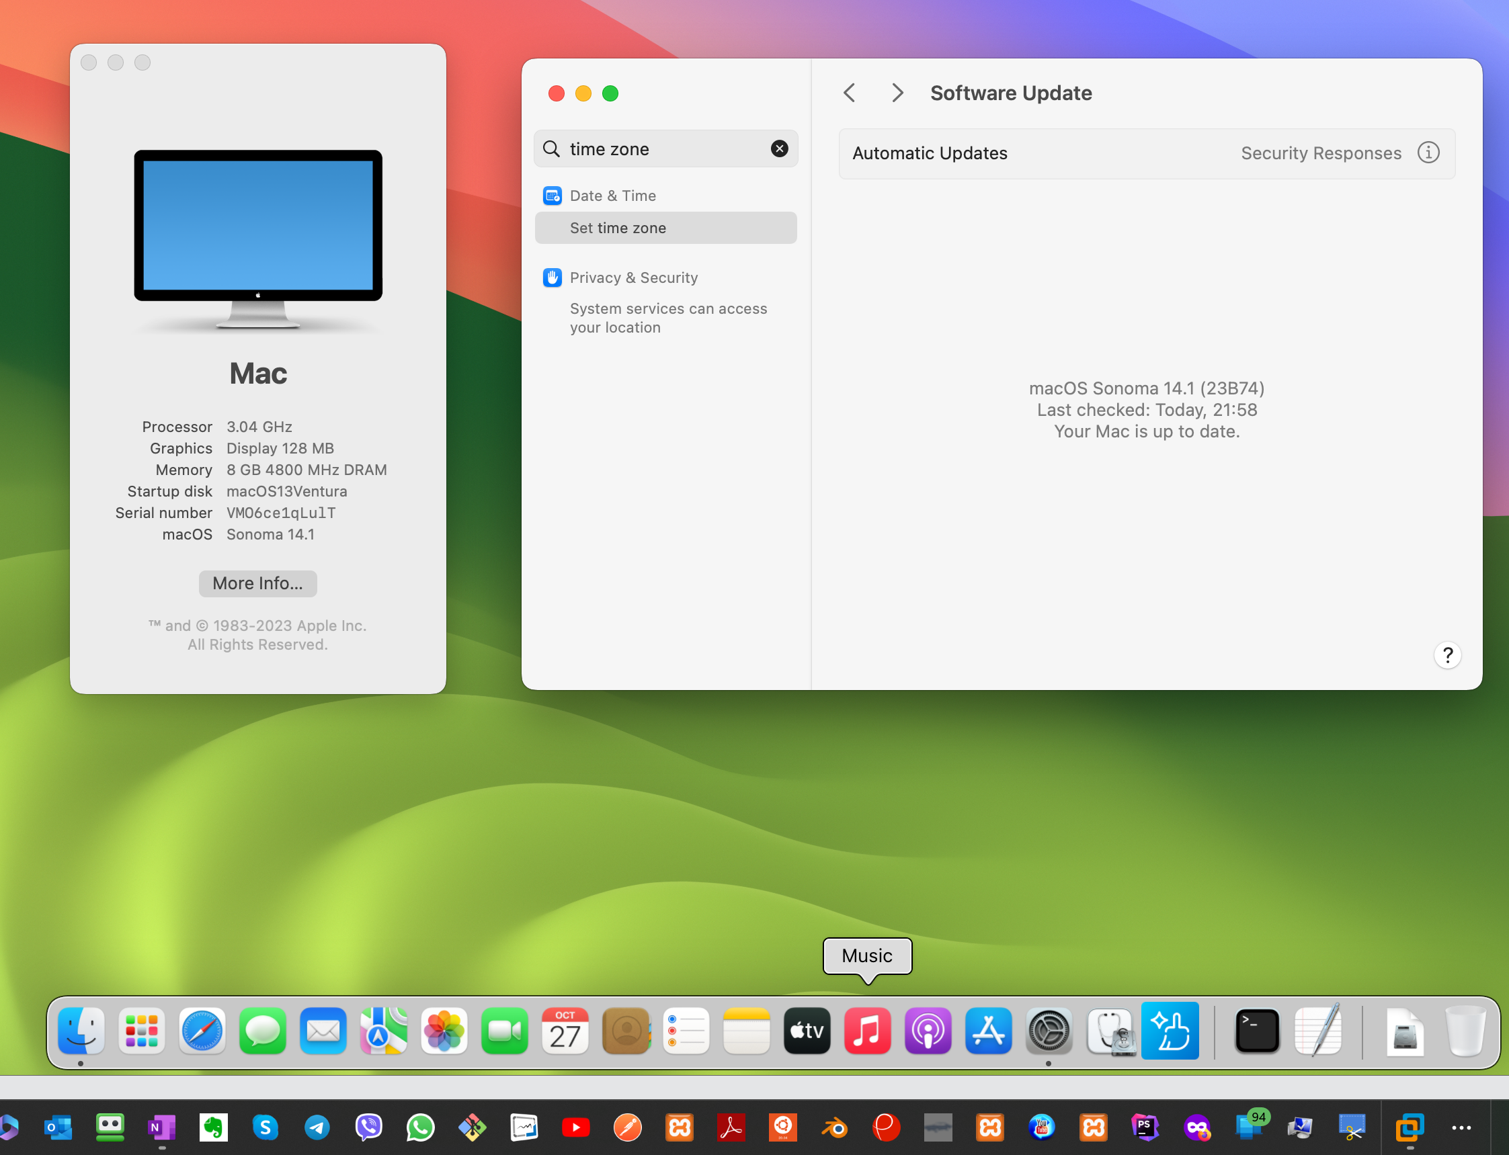Open WhatsApp in the taskbar
The width and height of the screenshot is (1509, 1155).
point(421,1127)
